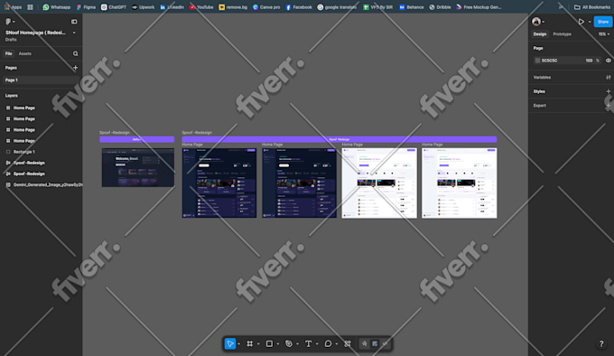
Task: Open the present options dropdown arrow
Action: 590,22
